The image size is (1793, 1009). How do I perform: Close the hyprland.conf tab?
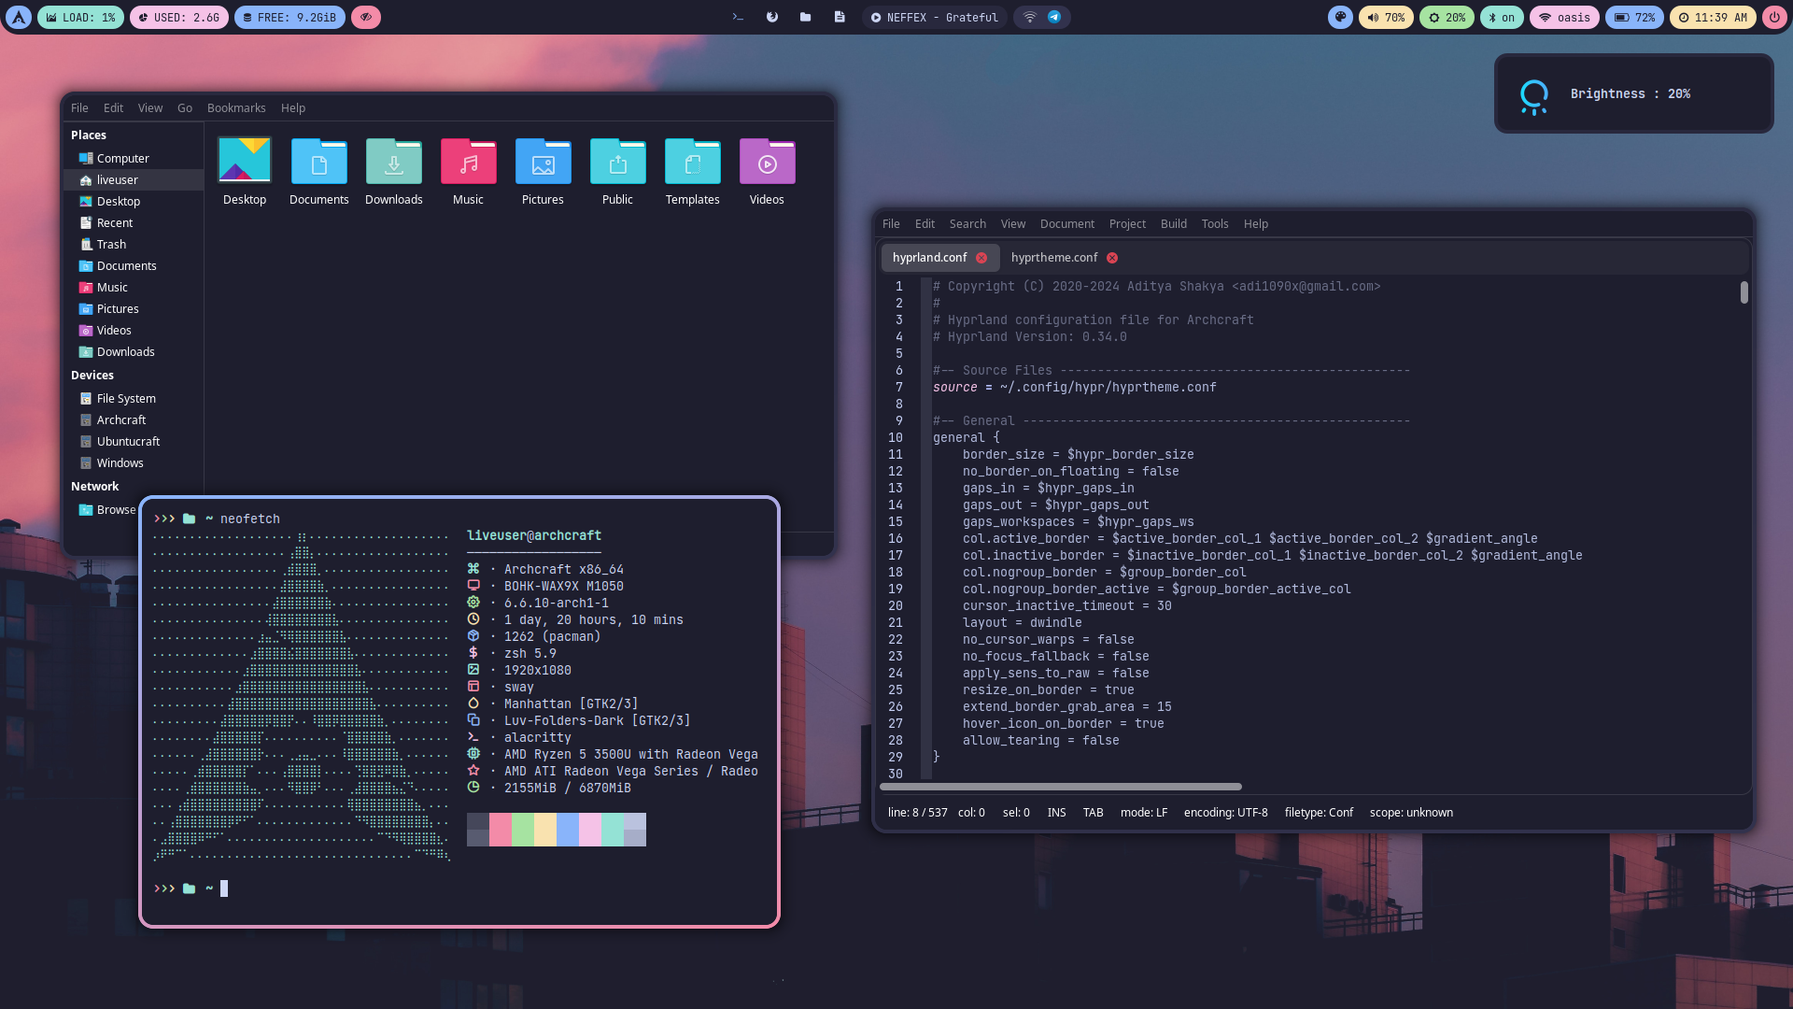click(981, 258)
